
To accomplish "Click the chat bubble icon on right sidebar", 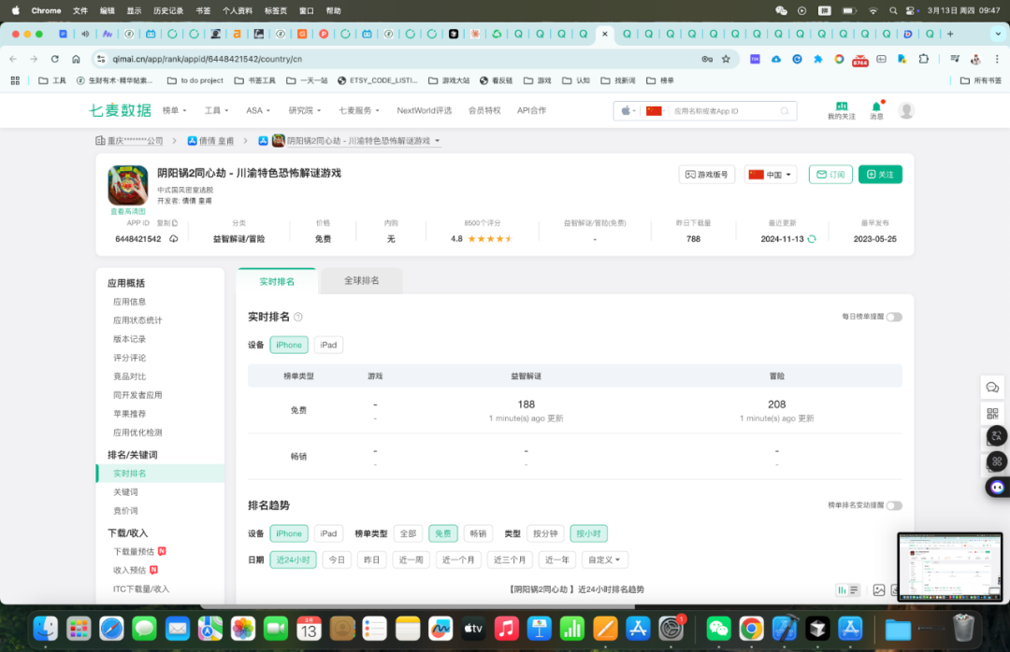I will [x=992, y=388].
